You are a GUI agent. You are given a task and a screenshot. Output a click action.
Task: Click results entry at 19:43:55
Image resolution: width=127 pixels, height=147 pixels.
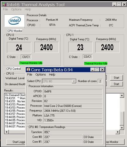tap(15, 111)
